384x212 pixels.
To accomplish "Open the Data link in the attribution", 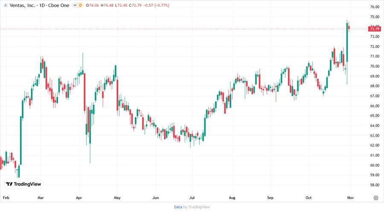I will [178, 207].
